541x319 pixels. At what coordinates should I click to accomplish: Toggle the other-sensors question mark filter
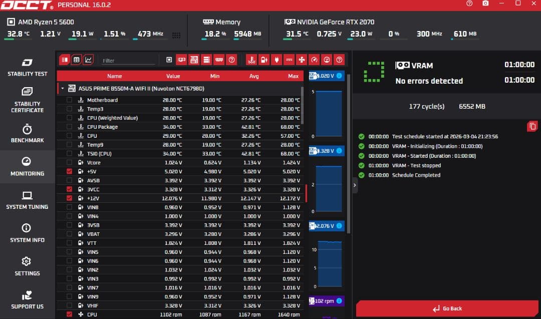[340, 60]
